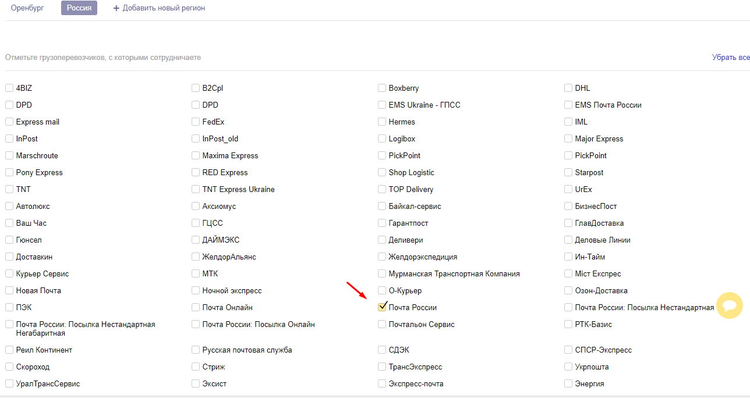750x398 pixels.
Task: Select the Желдорэкспедиция checkbox
Action: pyautogui.click(x=382, y=257)
